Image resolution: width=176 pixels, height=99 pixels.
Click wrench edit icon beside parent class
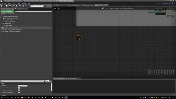174,3
